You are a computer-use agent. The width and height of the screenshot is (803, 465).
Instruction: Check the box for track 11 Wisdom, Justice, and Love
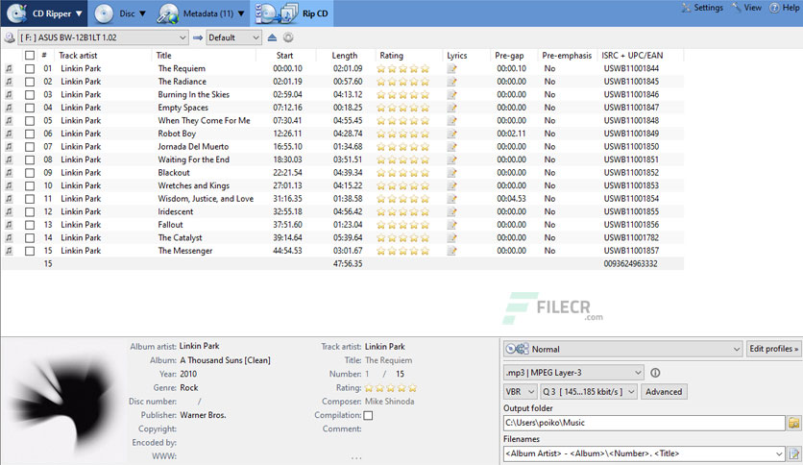30,199
